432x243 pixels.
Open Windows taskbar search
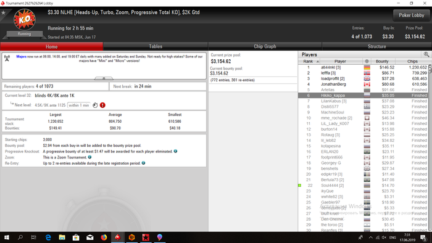(x=20, y=237)
